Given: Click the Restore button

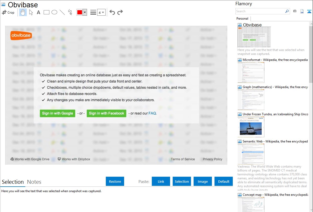Looking at the screenshot, I should point(115,181).
